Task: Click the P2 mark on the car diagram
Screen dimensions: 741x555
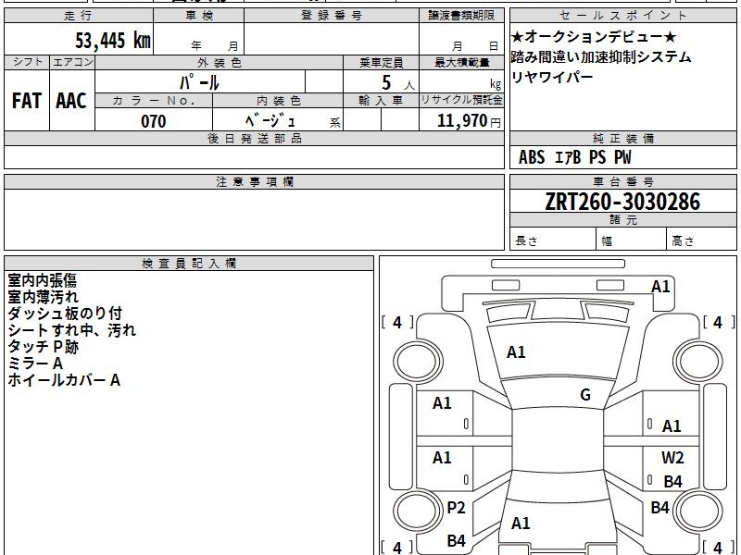Action: coord(456,508)
